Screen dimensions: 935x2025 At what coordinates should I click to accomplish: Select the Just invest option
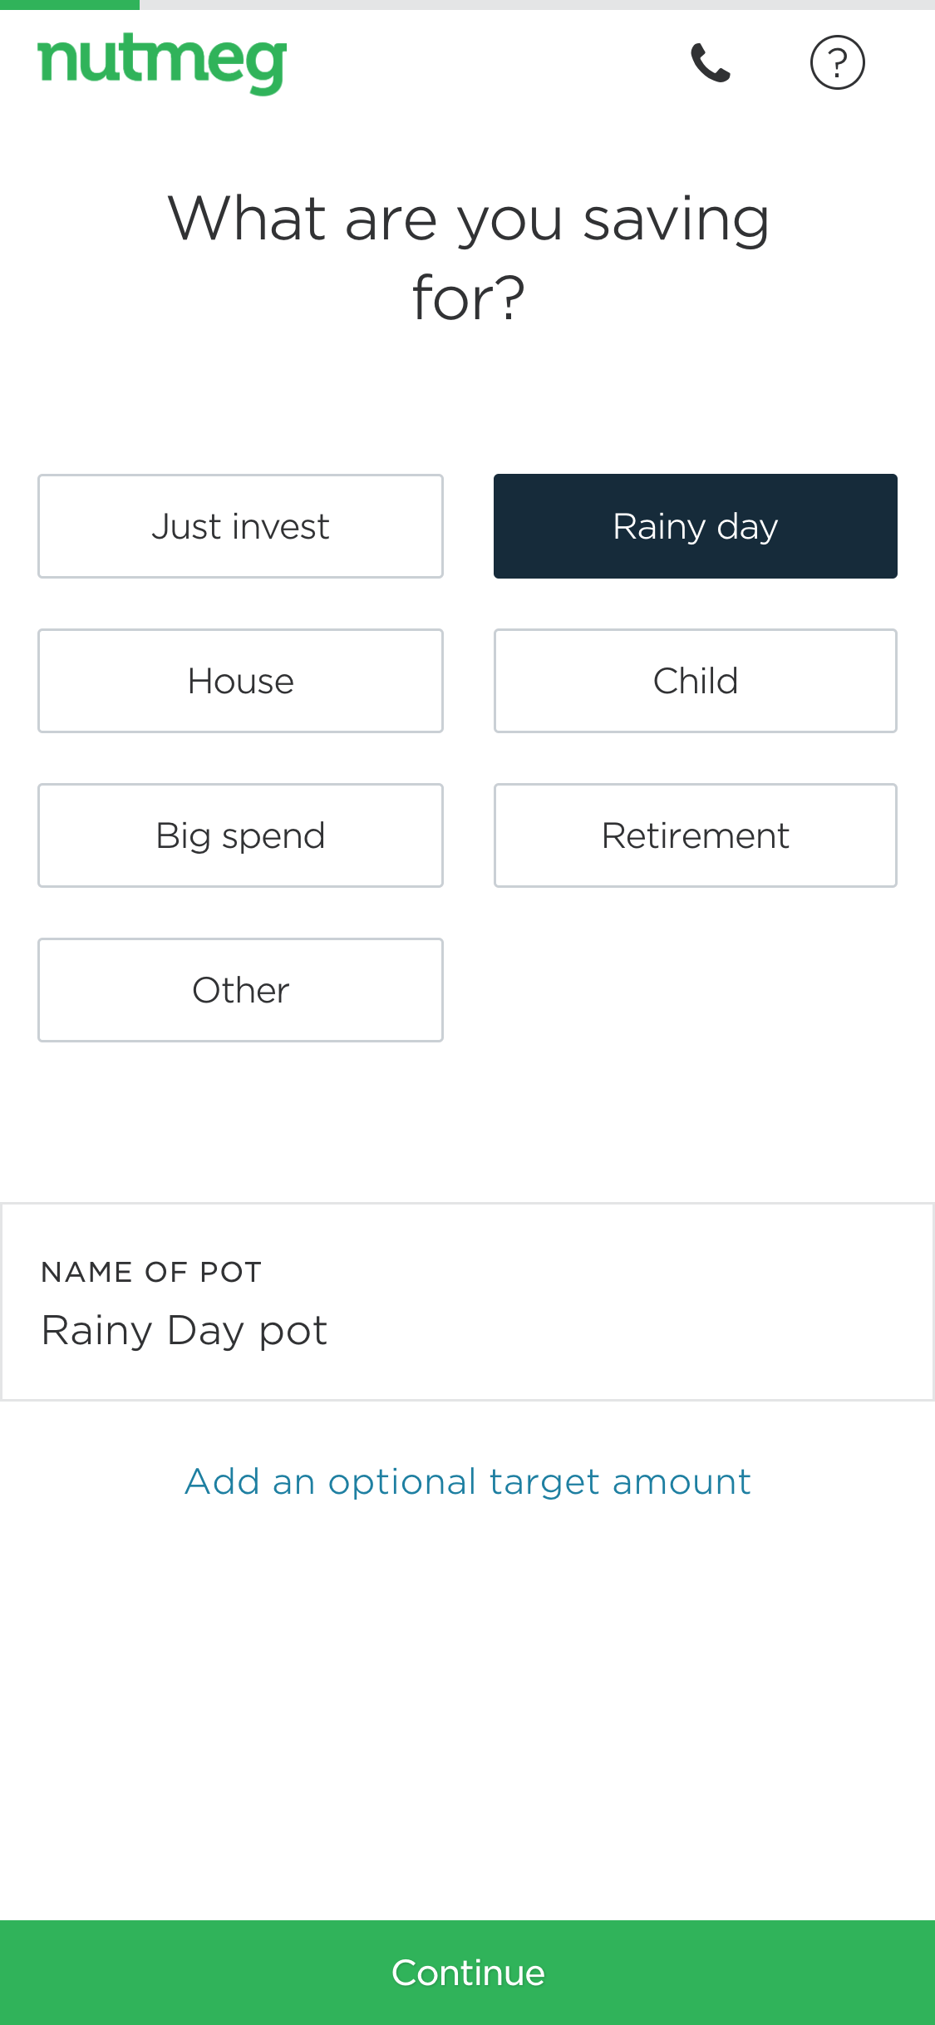[x=240, y=526]
